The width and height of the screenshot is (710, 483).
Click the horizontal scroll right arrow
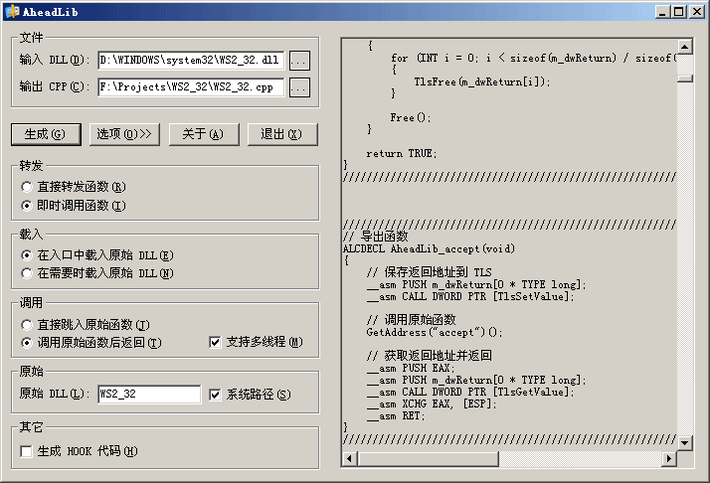pyautogui.click(x=669, y=459)
